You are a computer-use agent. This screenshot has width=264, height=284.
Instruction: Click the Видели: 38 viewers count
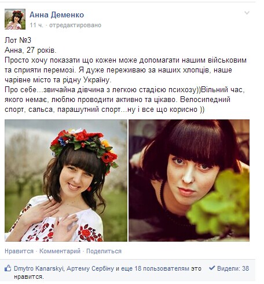pyautogui.click(x=233, y=268)
